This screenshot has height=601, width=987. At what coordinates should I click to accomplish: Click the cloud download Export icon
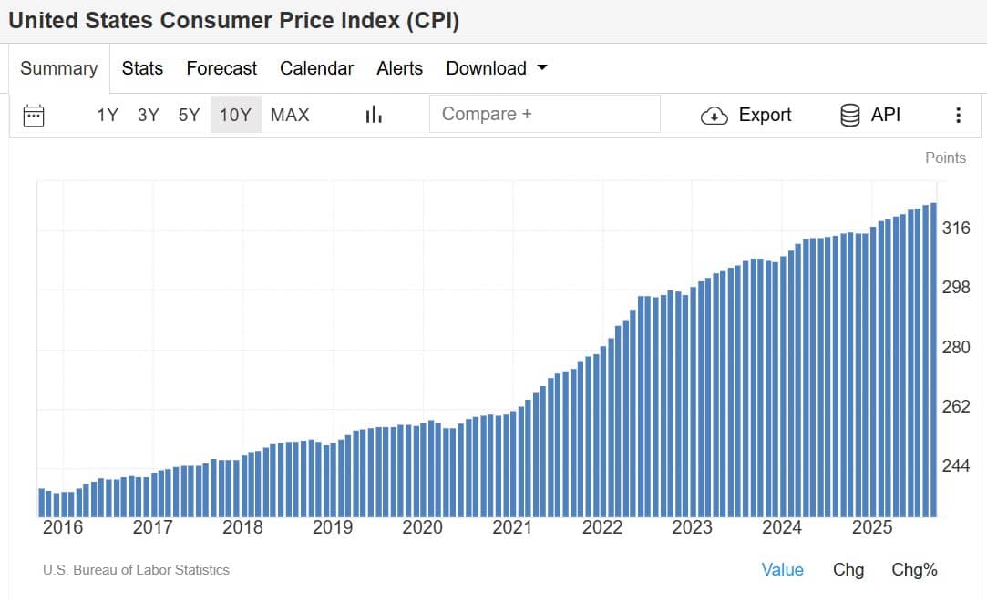pyautogui.click(x=715, y=115)
